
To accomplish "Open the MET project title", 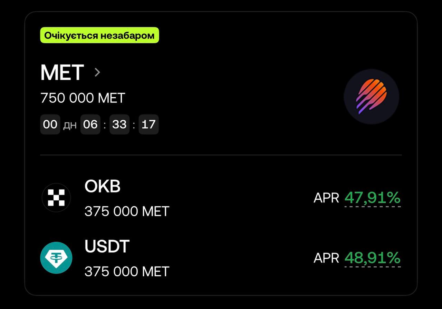I will (x=62, y=72).
